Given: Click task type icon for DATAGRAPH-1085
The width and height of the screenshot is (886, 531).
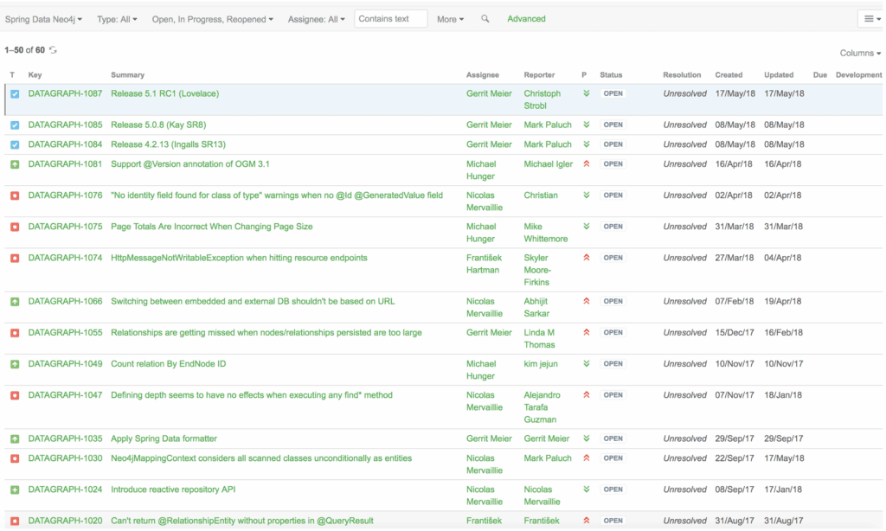Looking at the screenshot, I should pyautogui.click(x=15, y=125).
